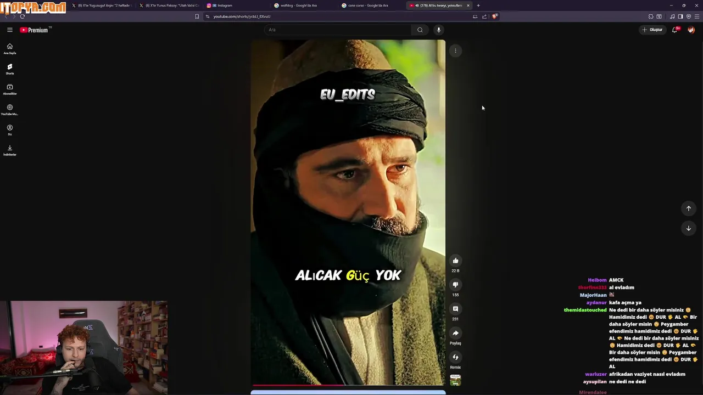
Task: Open the account avatar menu
Action: 691,30
